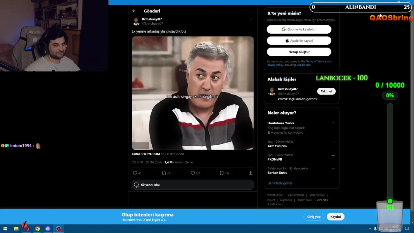Click the microphone icon in system tray
The width and height of the screenshot is (414, 233).
[x=375, y=229]
